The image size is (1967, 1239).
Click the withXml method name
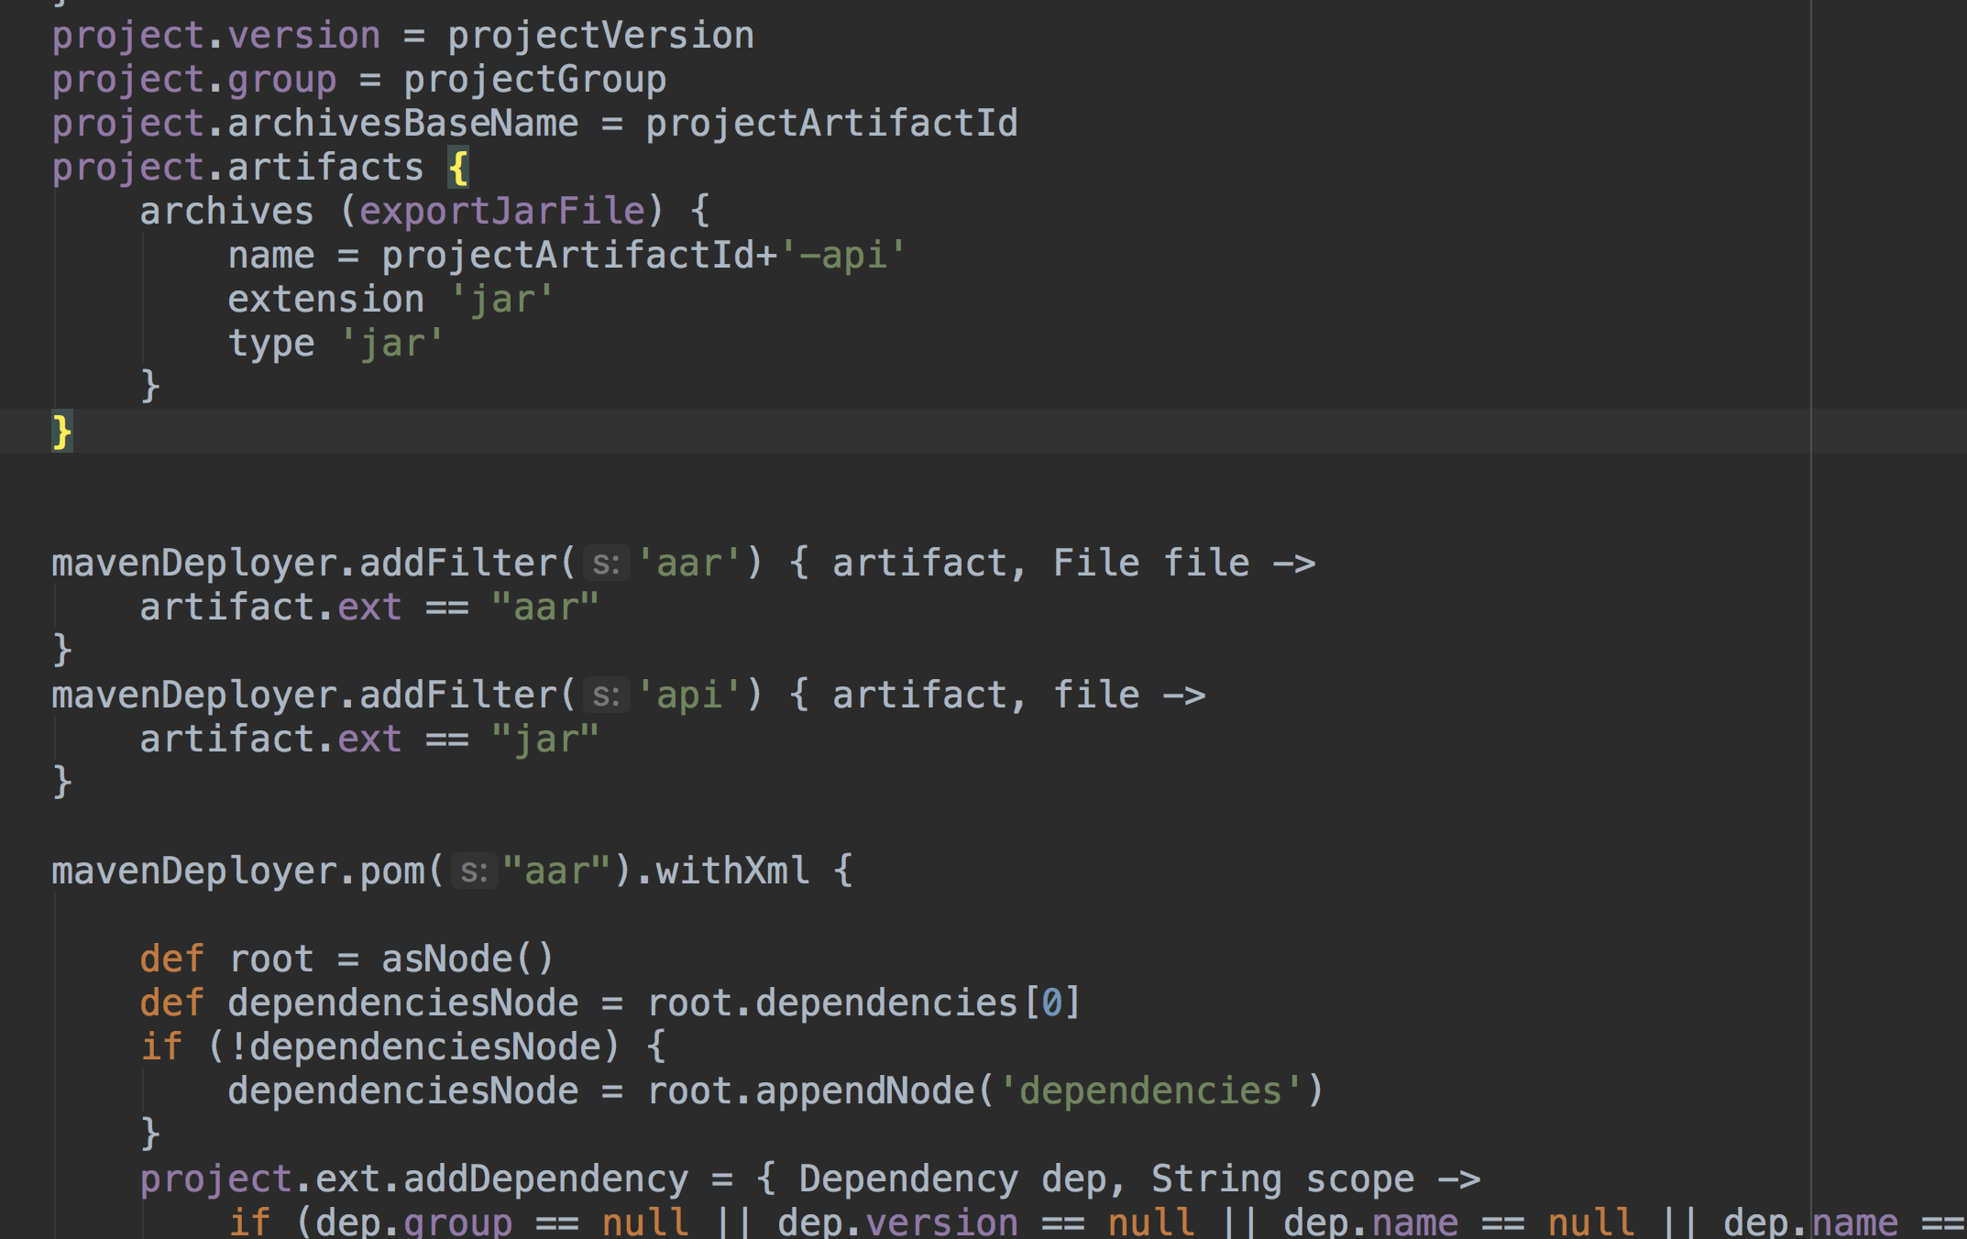click(x=732, y=872)
